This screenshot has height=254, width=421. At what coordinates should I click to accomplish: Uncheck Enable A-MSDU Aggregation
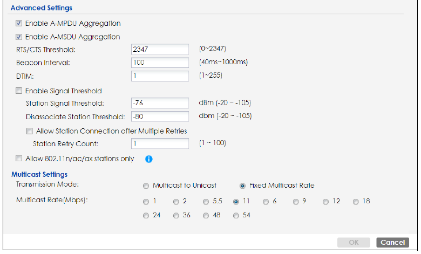(x=19, y=37)
